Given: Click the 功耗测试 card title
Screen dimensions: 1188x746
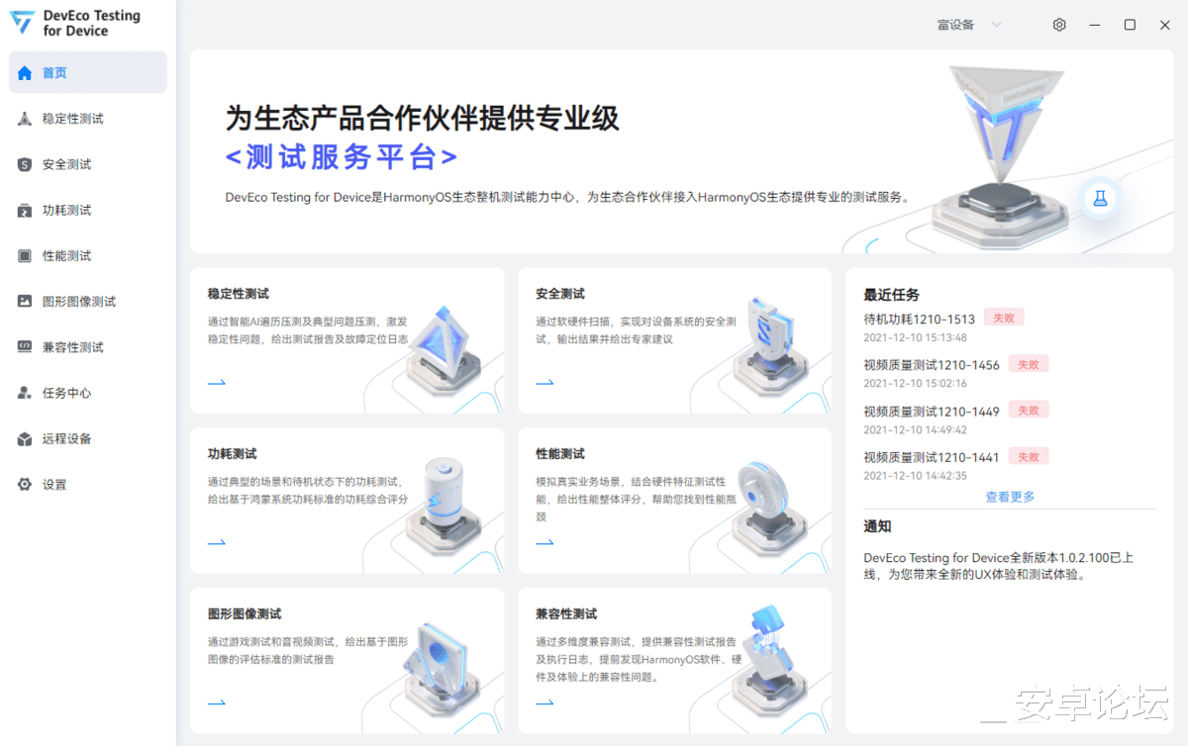Looking at the screenshot, I should pyautogui.click(x=232, y=454).
